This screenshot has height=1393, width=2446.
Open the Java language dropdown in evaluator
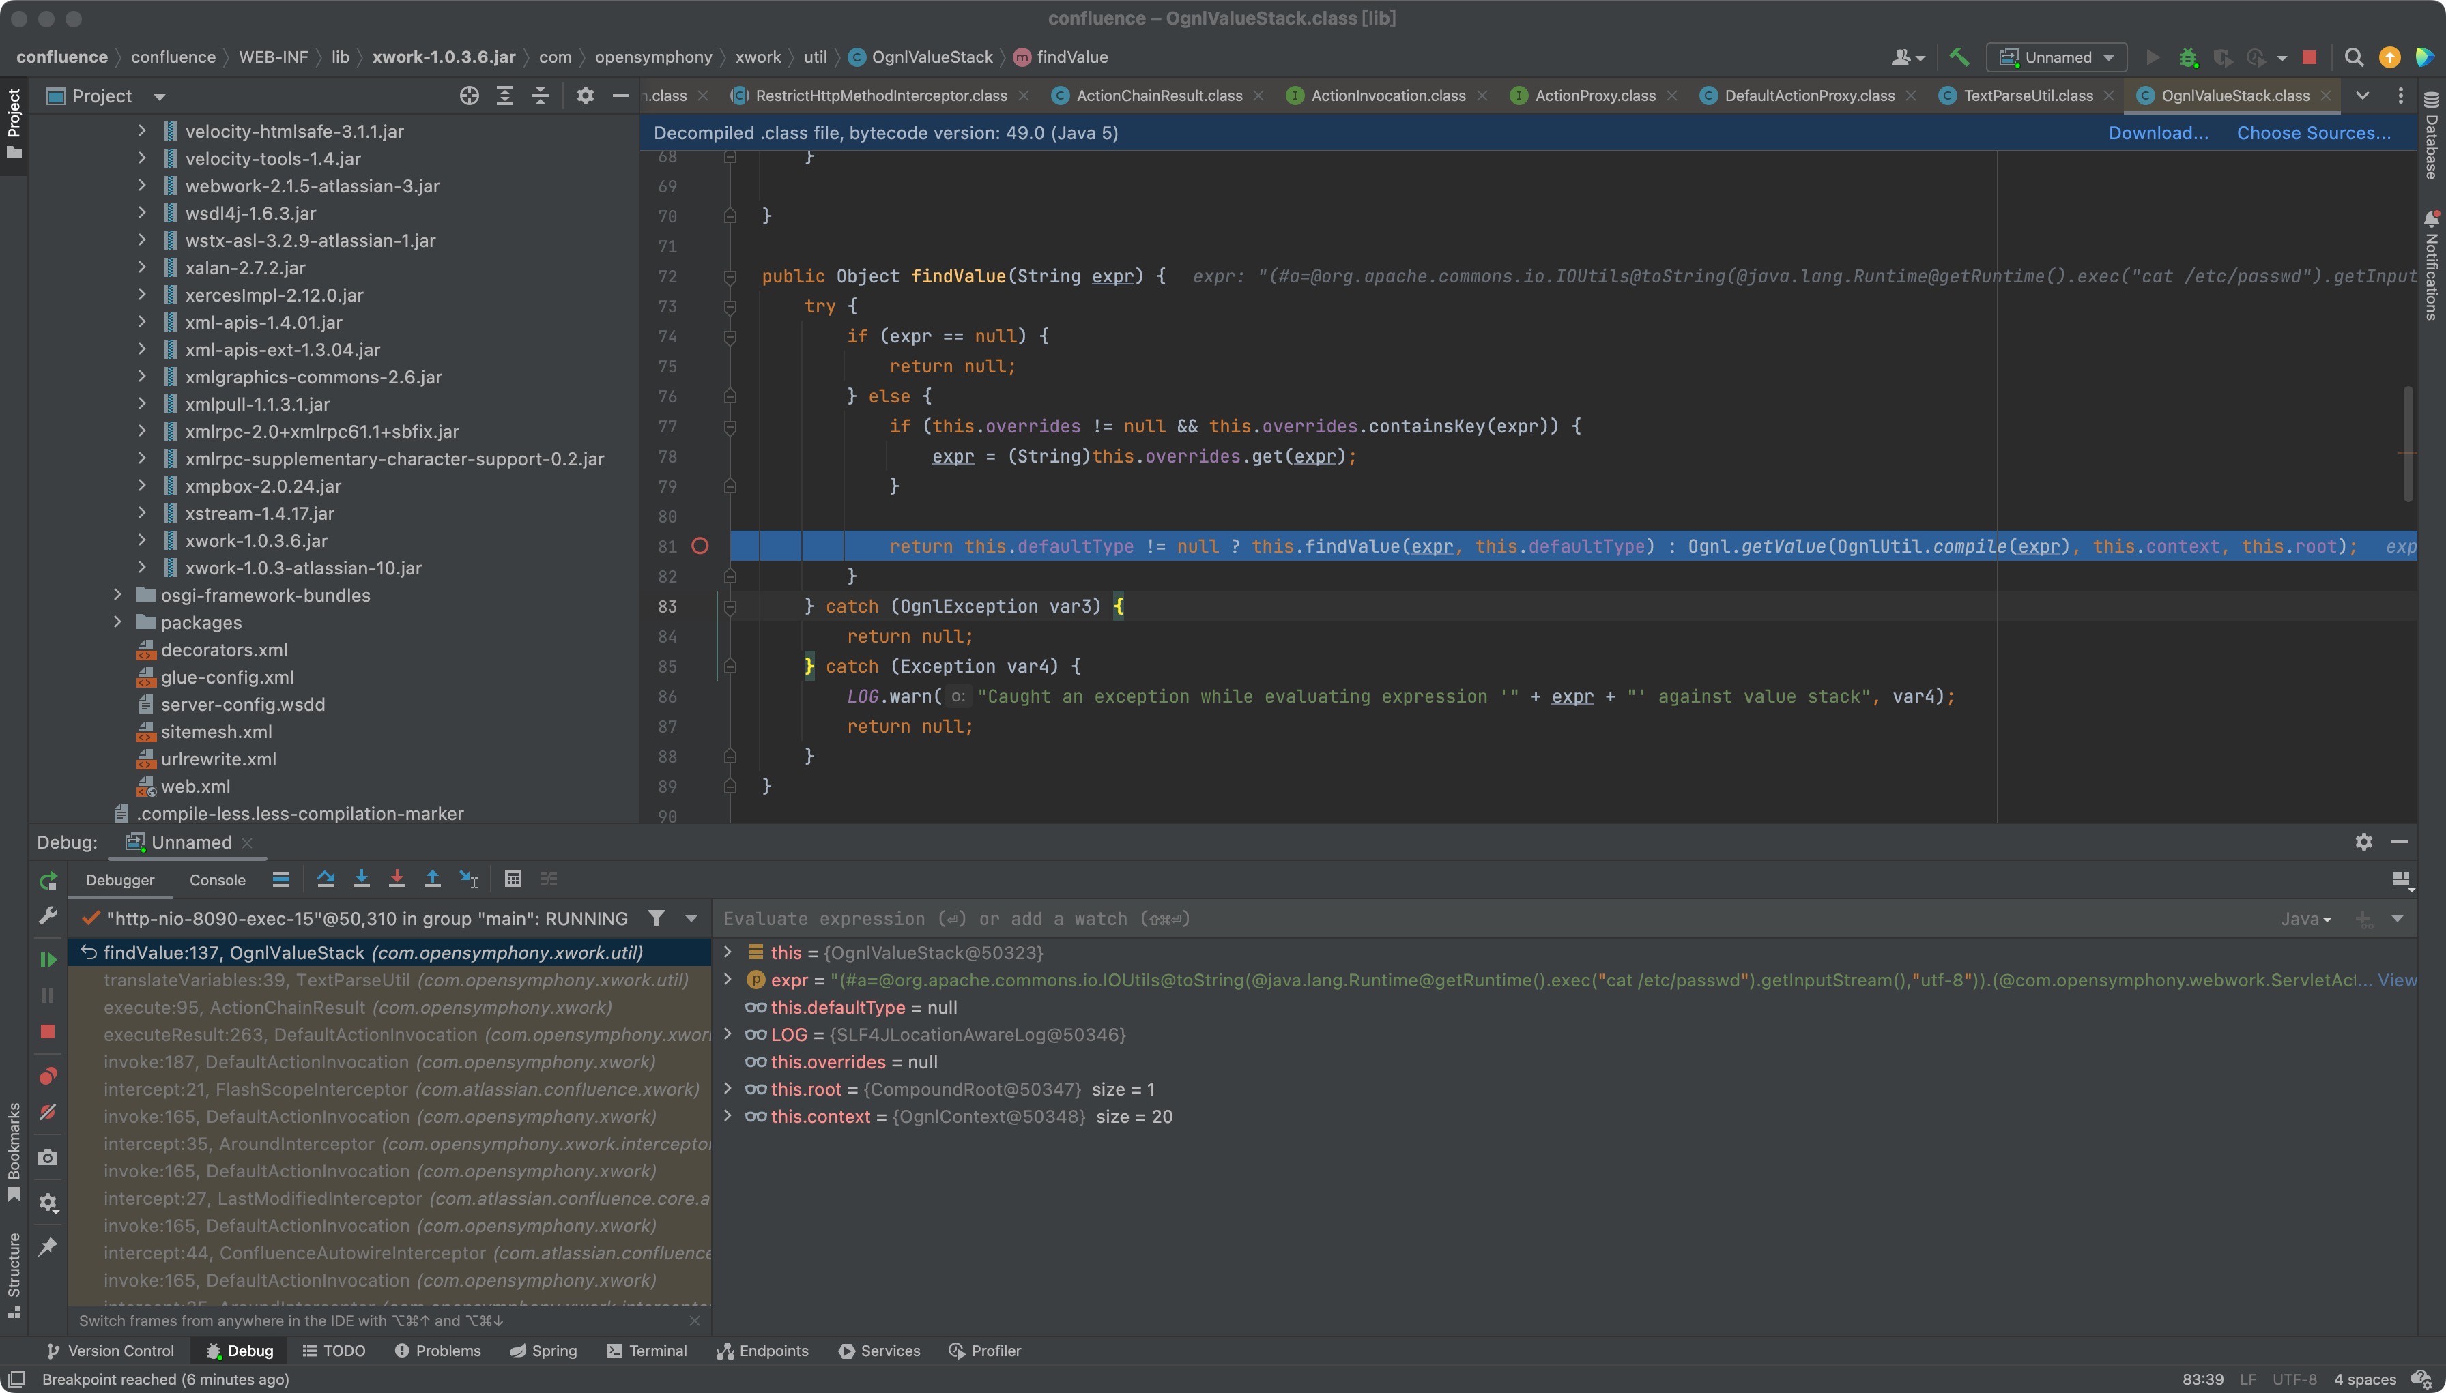click(2305, 920)
